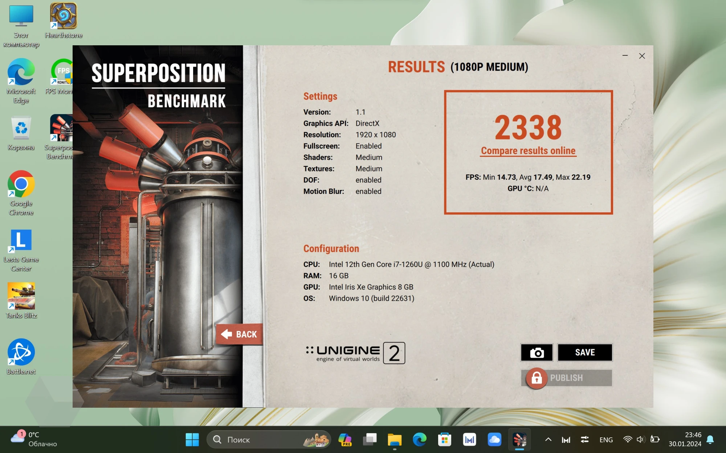
Task: Open the Compare results online link
Action: (528, 151)
